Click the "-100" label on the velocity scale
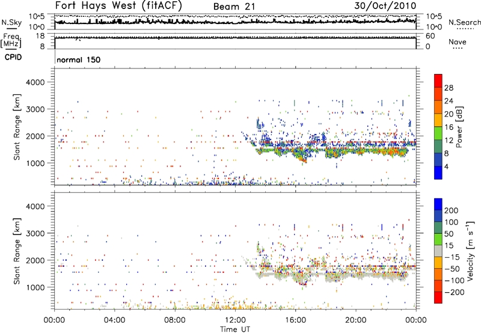Viewport: 481px width, 333px height. [455, 280]
